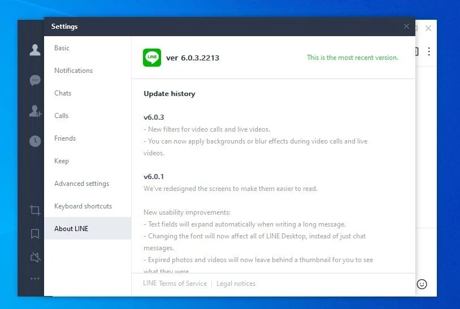Select the screen capture crop icon

click(35, 210)
